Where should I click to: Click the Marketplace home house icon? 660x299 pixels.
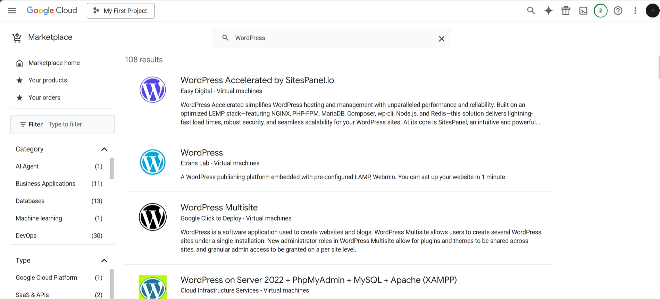click(19, 63)
